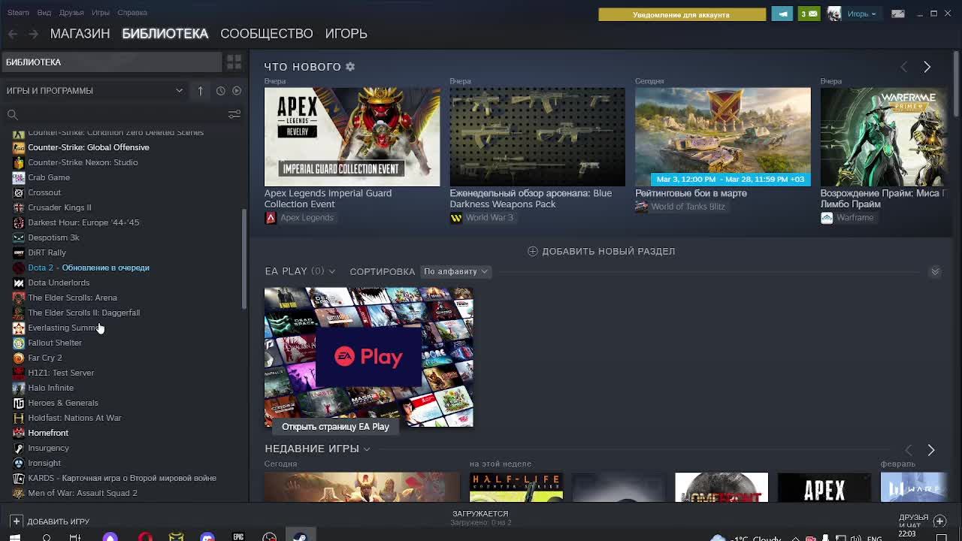Go back with the navigation arrow
Image resolution: width=962 pixels, height=541 pixels.
(x=13, y=34)
